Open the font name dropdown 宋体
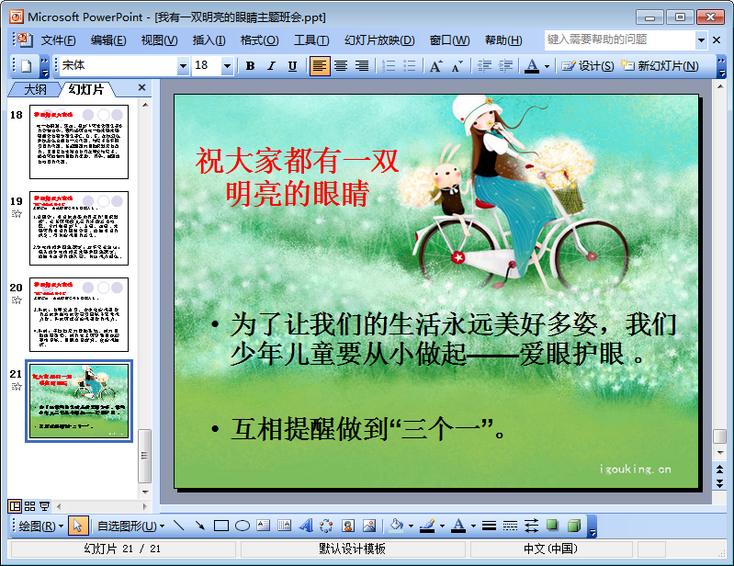Screen dimensions: 734x566 pos(183,66)
